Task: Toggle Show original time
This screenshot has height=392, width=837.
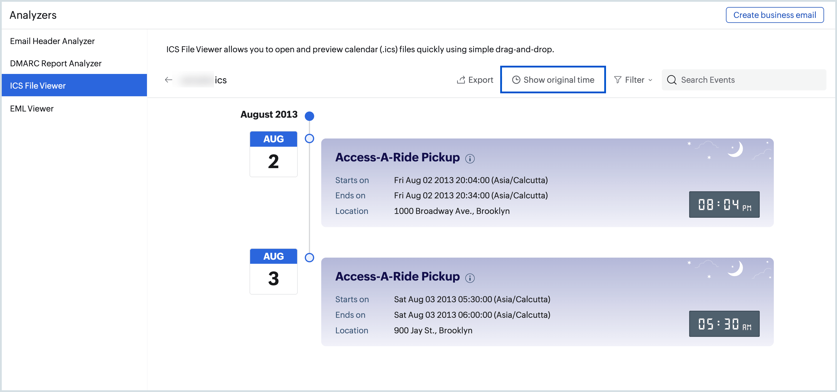Action: pos(553,80)
